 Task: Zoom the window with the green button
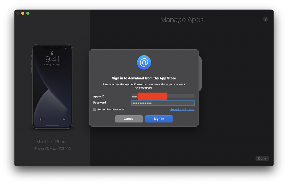tap(28, 13)
